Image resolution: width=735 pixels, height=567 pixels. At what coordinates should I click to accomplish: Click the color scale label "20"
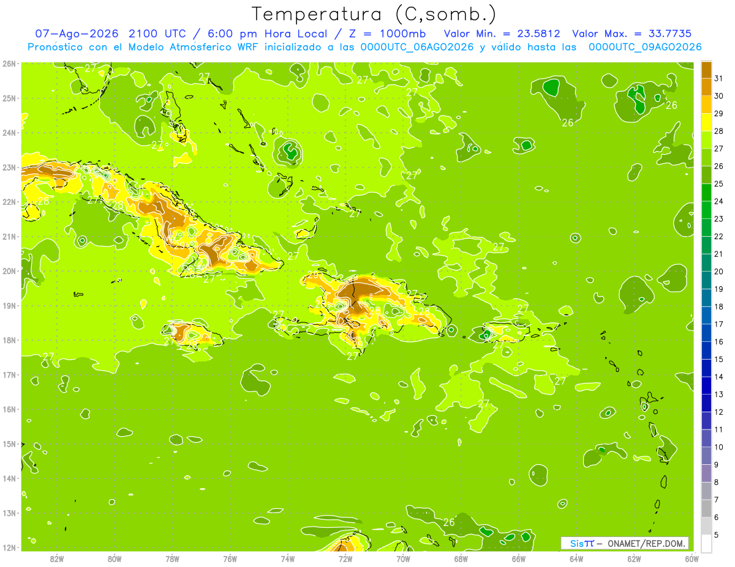tap(718, 272)
